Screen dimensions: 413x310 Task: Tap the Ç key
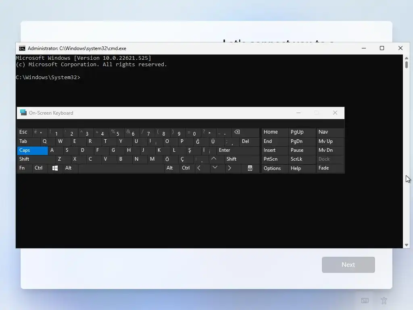186,159
